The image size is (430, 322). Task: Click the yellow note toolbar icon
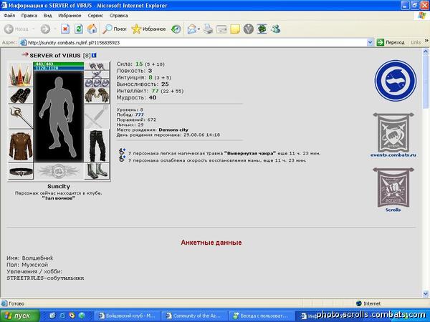click(235, 29)
